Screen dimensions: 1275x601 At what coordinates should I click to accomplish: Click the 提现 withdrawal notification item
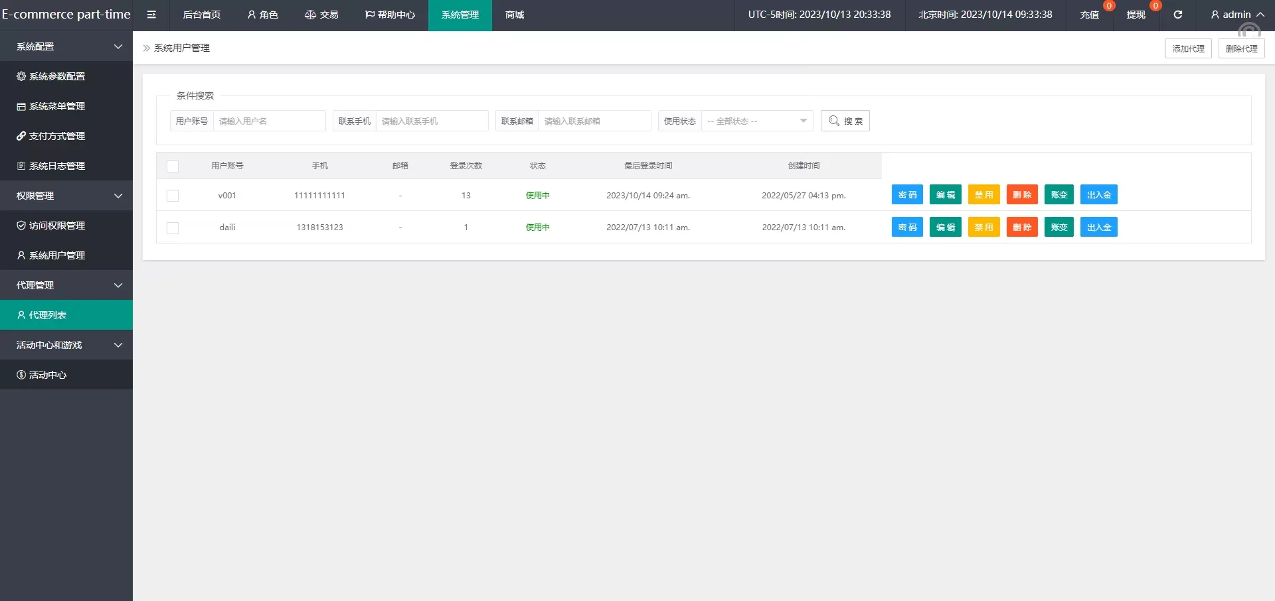[x=1136, y=15]
